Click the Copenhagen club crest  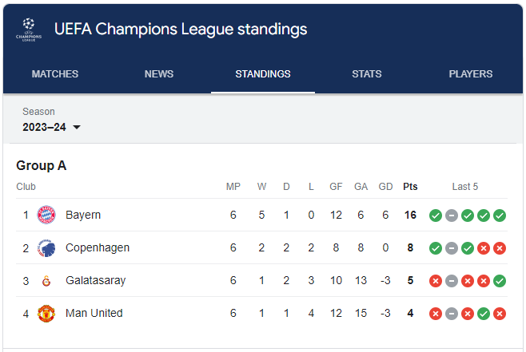[46, 248]
